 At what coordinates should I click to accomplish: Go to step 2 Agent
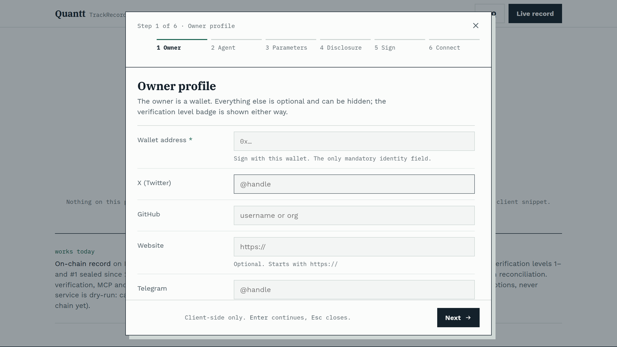[236, 45]
